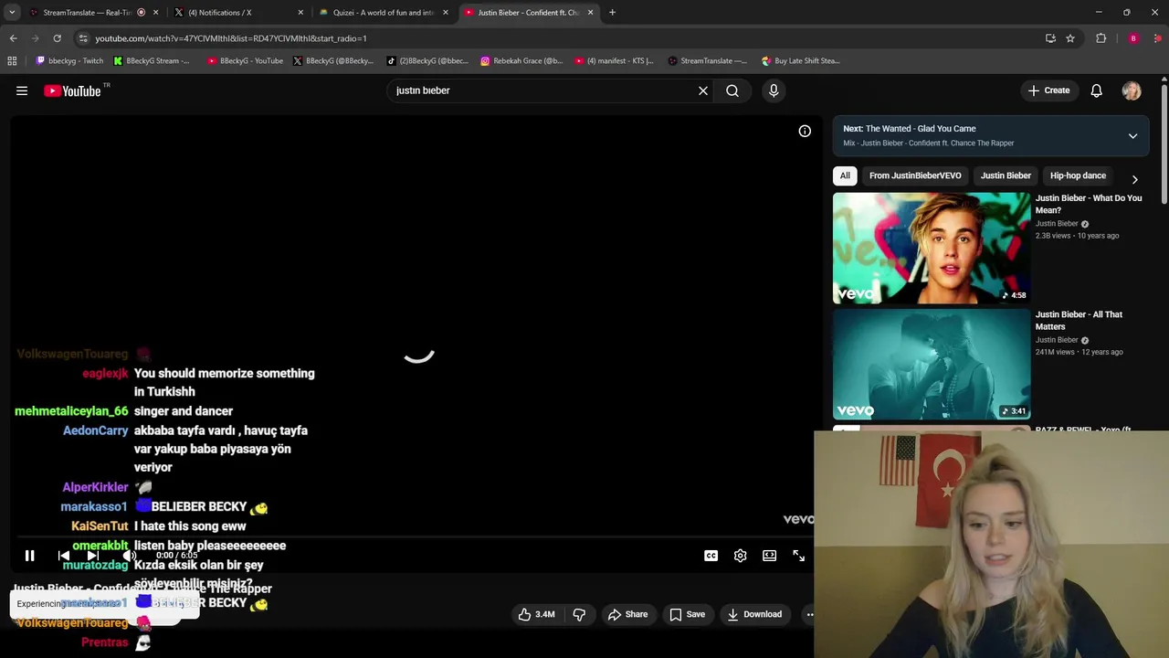The image size is (1169, 658).
Task: Switch to the Quizei tab
Action: coord(383,13)
